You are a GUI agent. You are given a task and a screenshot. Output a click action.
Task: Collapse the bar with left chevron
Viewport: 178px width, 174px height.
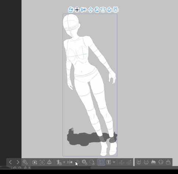[29, 168]
